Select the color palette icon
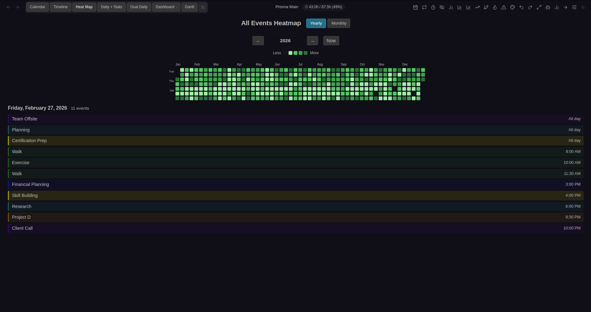 pyautogui.click(x=513, y=7)
